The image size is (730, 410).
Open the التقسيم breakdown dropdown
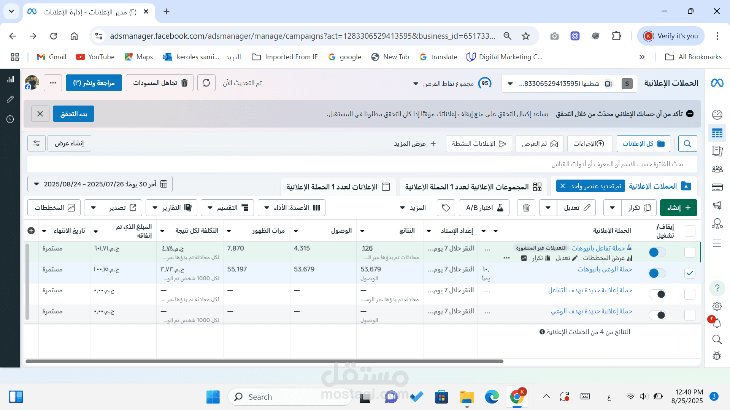[x=227, y=208]
